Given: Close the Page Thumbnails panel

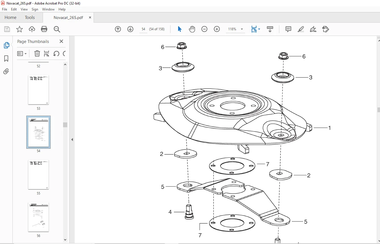Looking at the screenshot, I should click(x=61, y=41).
